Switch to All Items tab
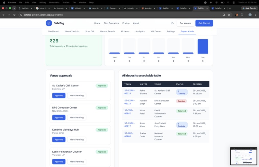 [x=125, y=31]
